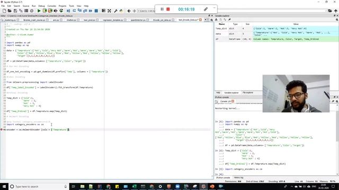339x190 pixels.
Task: Select the IPython console bottom tab
Action: pos(223,178)
